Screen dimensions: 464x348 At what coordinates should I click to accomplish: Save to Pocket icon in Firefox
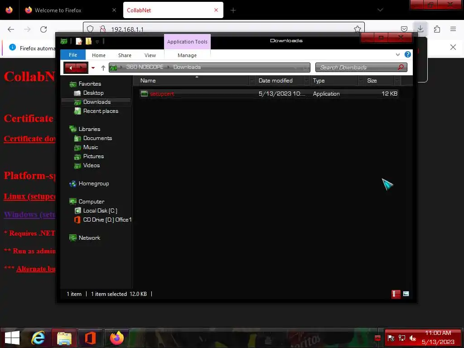click(x=404, y=29)
